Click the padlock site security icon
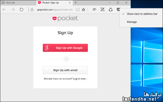This screenshot has width=163, height=102. 32,10
